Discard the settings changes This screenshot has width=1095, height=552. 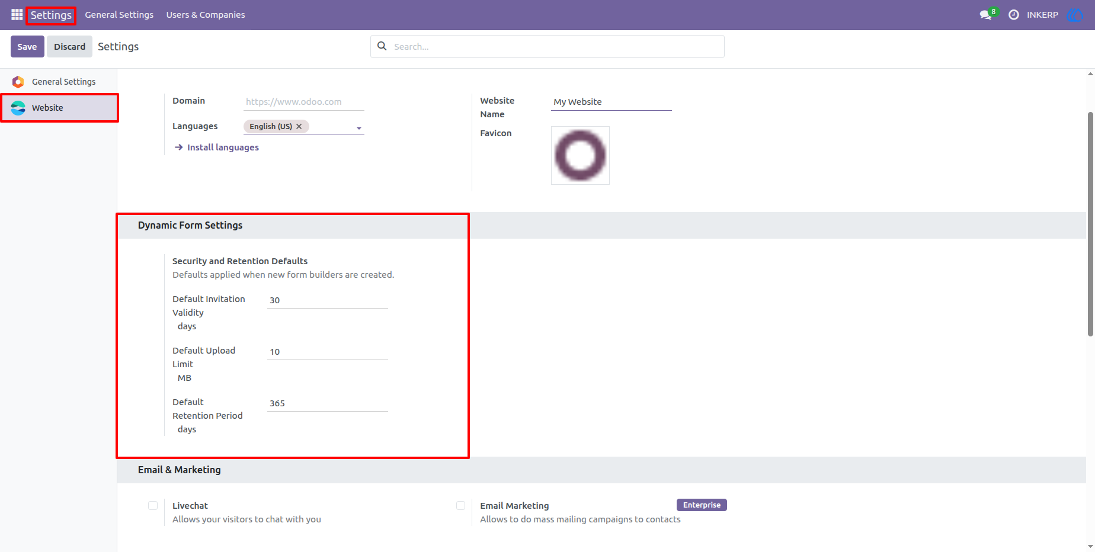pos(70,46)
